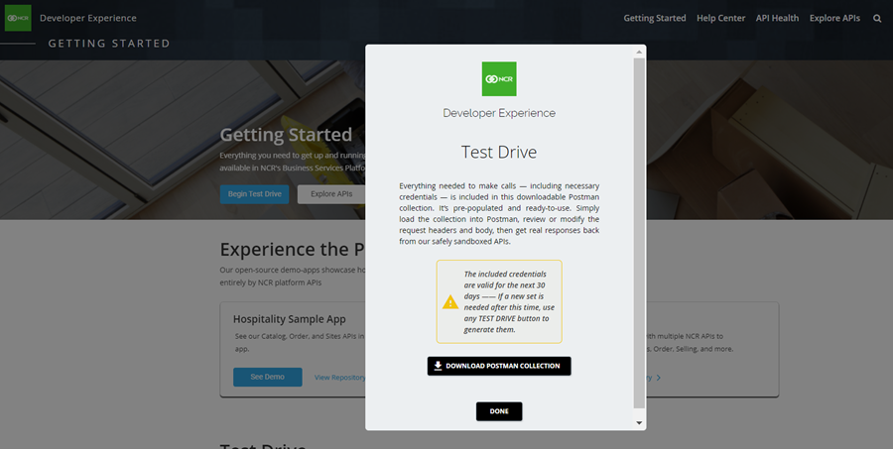The height and width of the screenshot is (450, 893).
Task: Select Explore APIs in the top menu
Action: pyautogui.click(x=834, y=19)
